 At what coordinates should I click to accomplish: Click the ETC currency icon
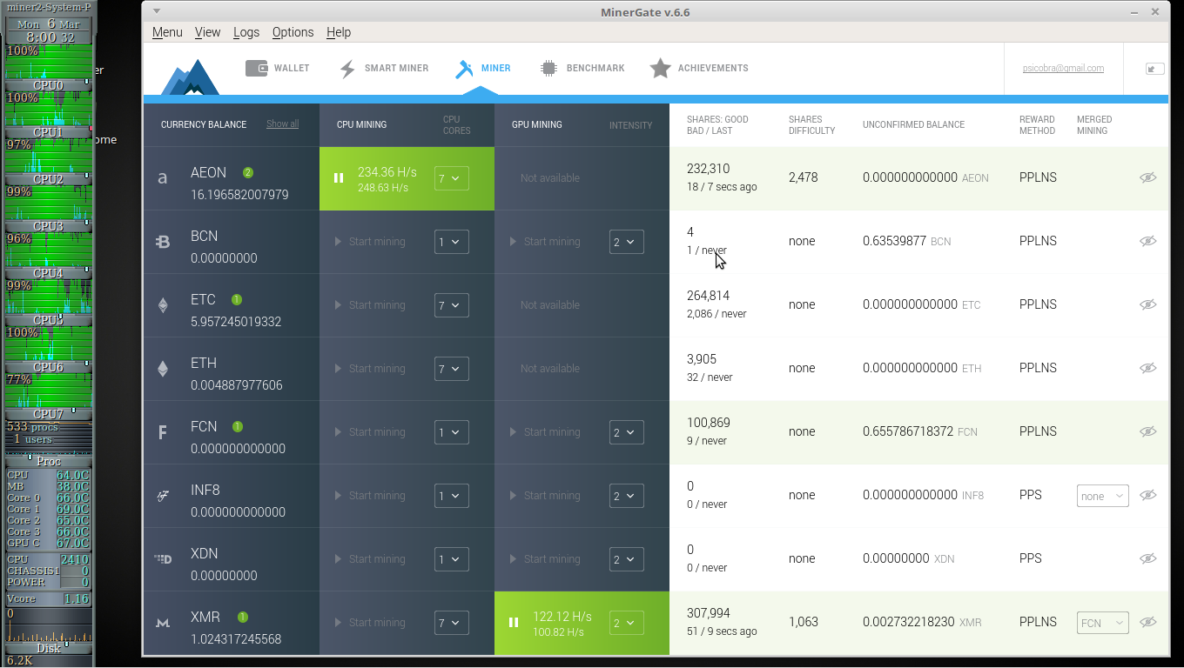click(162, 305)
